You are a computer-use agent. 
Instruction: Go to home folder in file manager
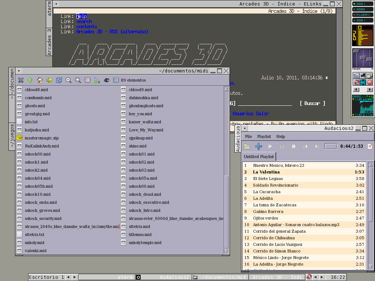(x=40, y=80)
